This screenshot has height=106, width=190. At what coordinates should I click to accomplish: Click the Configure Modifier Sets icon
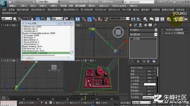tap(154, 61)
